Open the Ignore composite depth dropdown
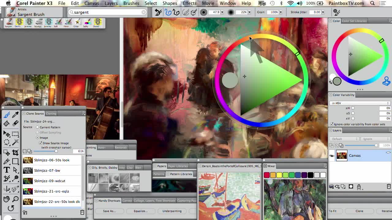 [x=375, y=139]
